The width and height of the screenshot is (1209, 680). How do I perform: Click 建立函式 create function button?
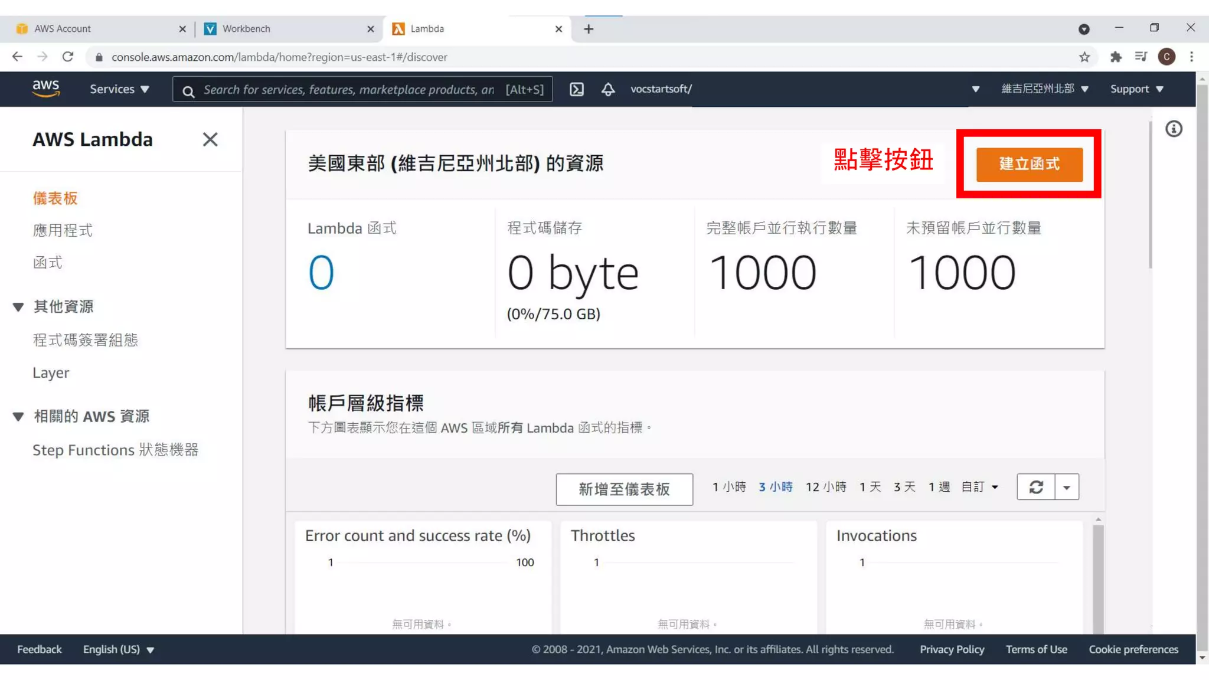pyautogui.click(x=1029, y=164)
